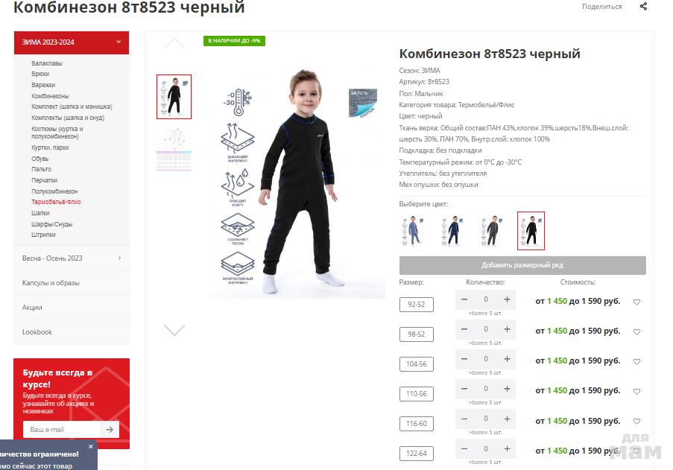Click the heart icon for size 104-56
Viewport: 673px width, 470px height.
click(x=637, y=361)
